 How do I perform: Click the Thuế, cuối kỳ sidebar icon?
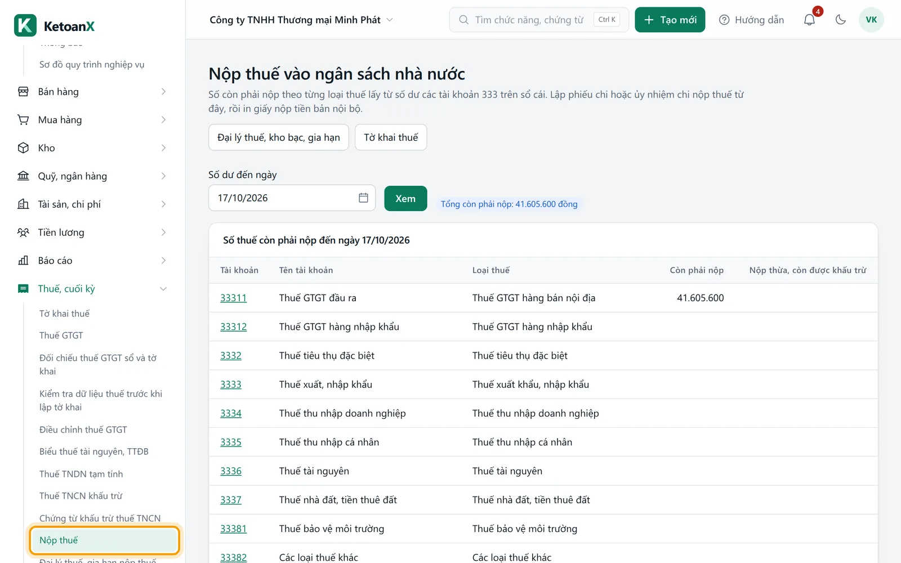23,289
